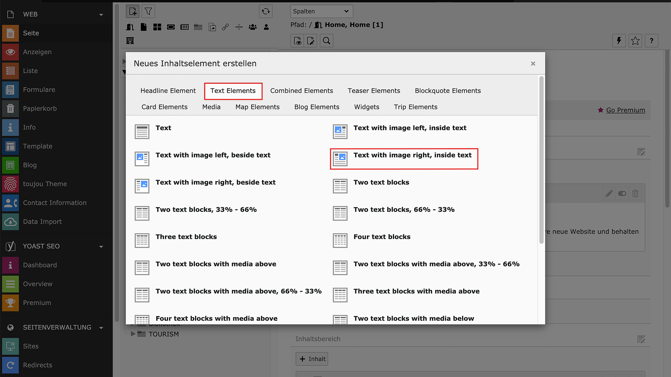Choose Text with image right, inside text
This screenshot has height=377, width=671.
412,155
